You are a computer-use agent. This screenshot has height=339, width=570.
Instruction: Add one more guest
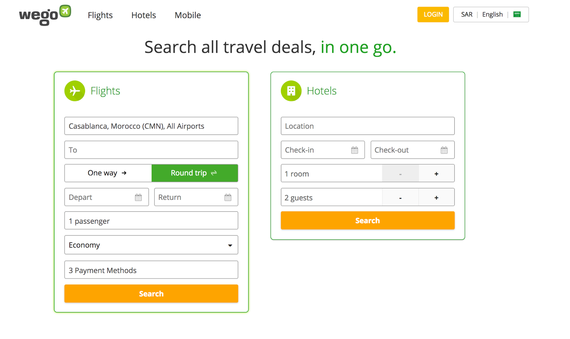(436, 198)
